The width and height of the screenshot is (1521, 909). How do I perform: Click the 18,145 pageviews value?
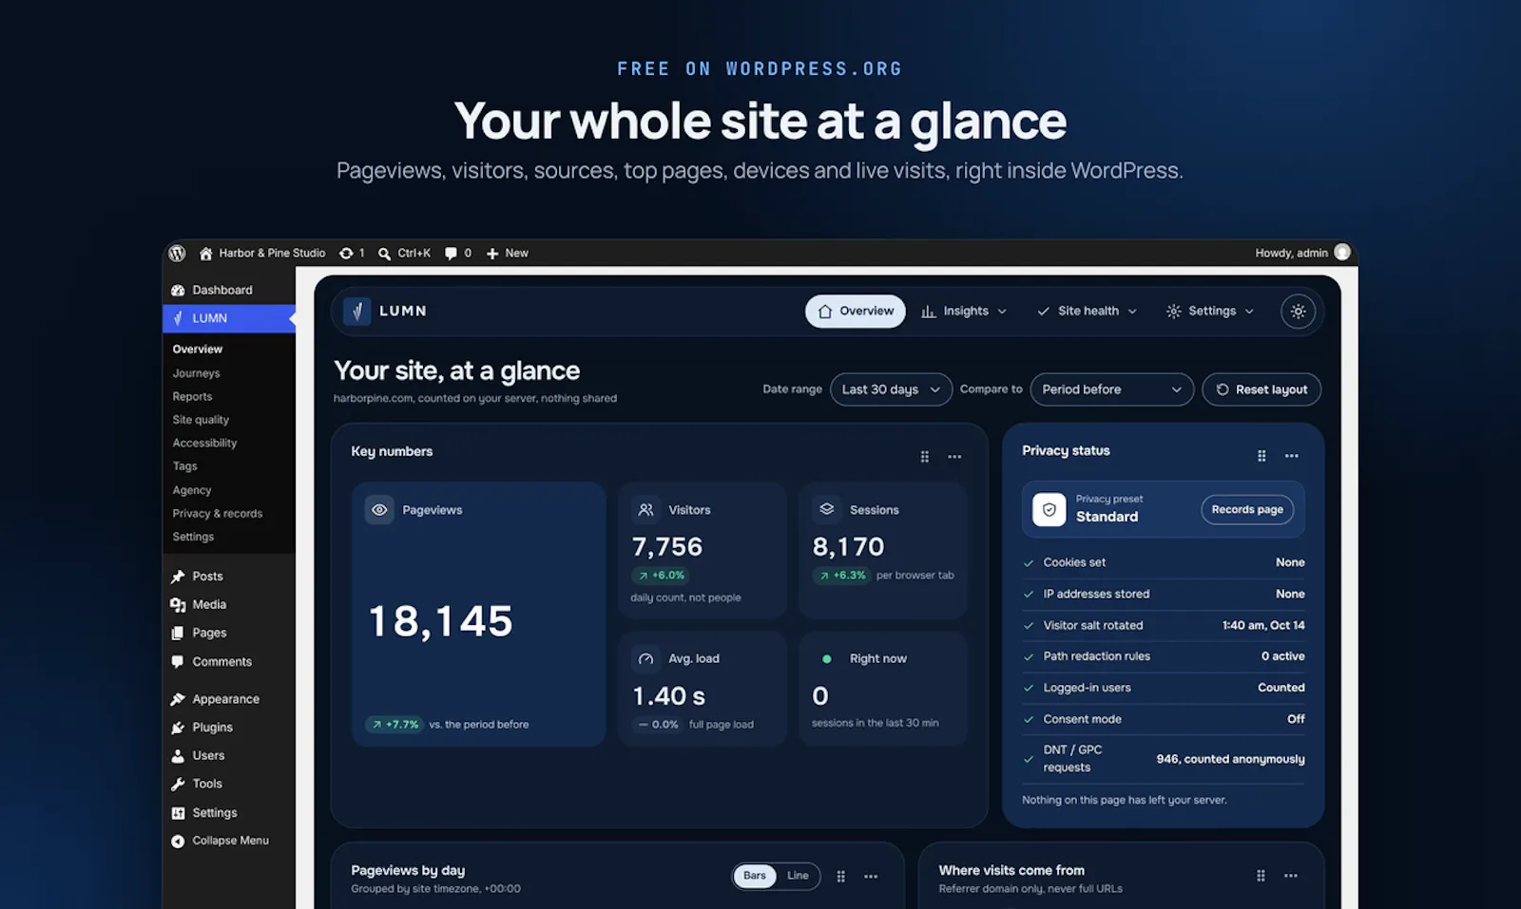440,622
